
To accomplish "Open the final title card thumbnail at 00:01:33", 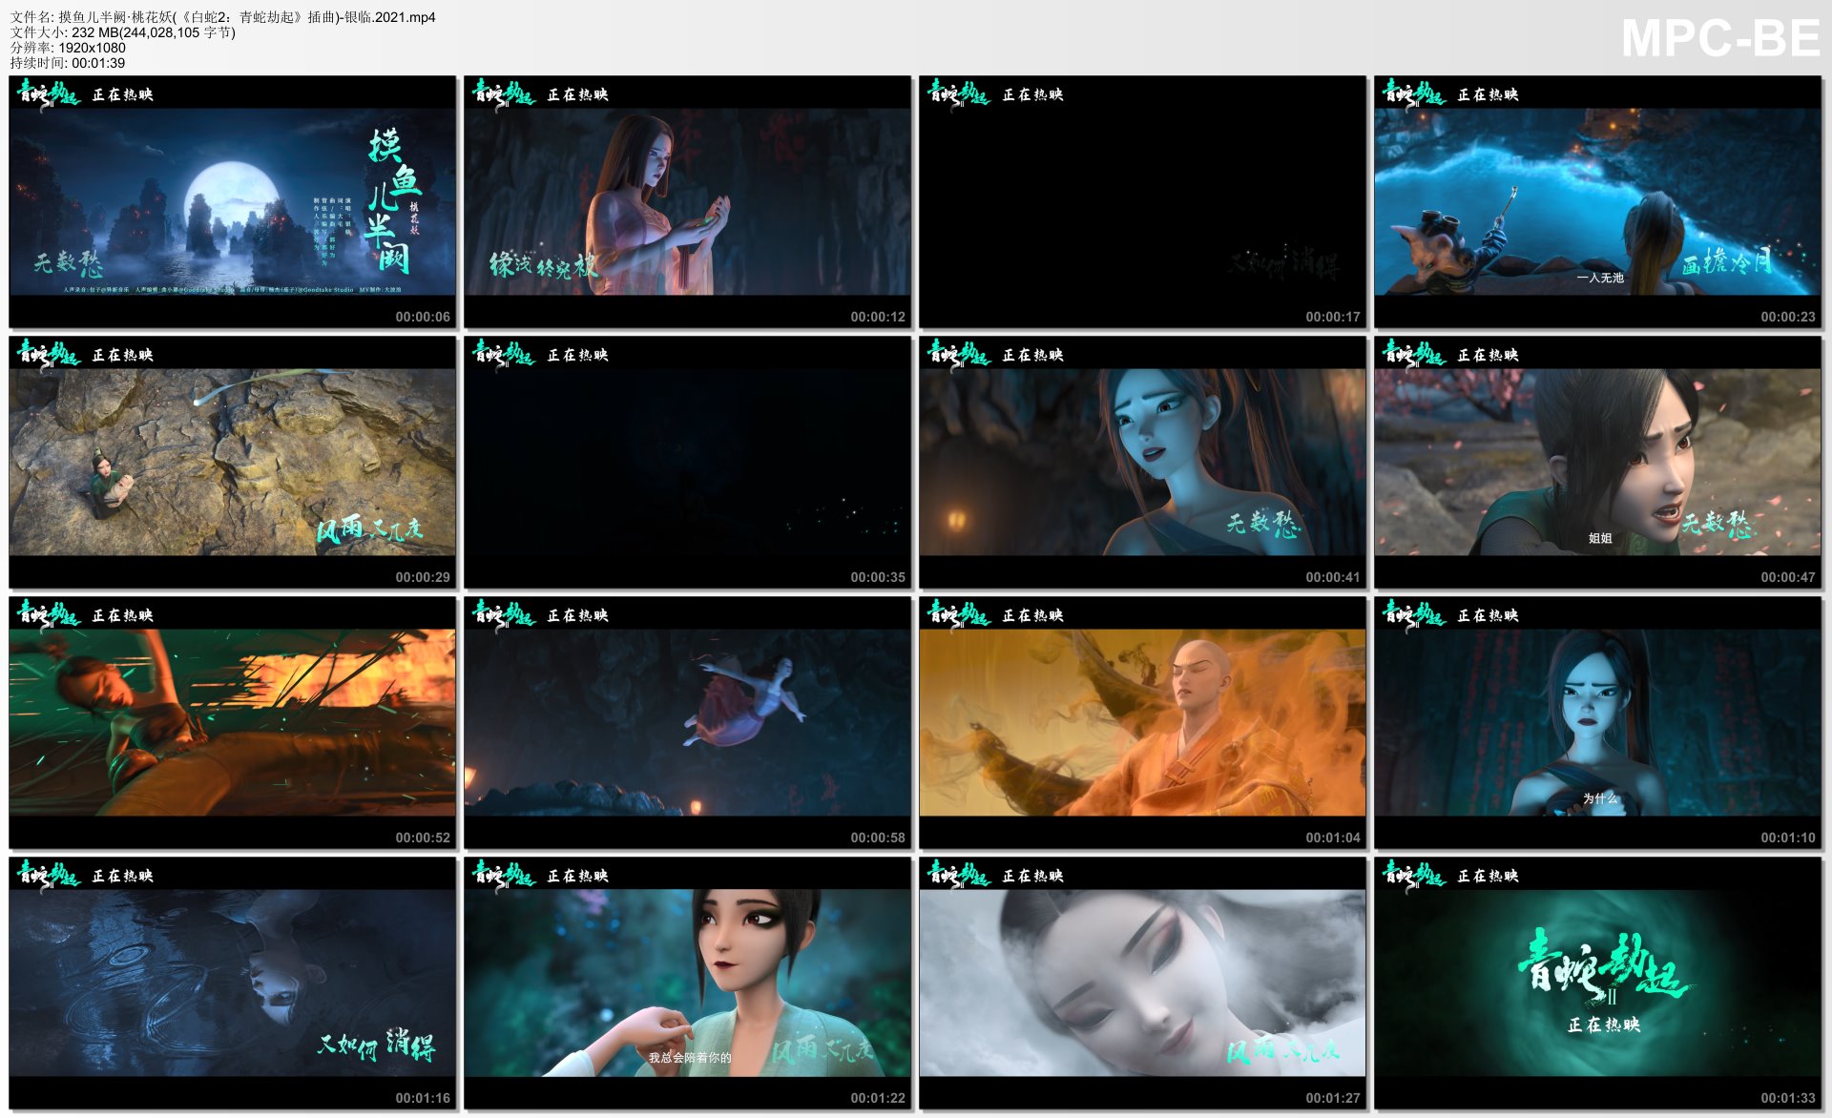I will (x=1597, y=983).
